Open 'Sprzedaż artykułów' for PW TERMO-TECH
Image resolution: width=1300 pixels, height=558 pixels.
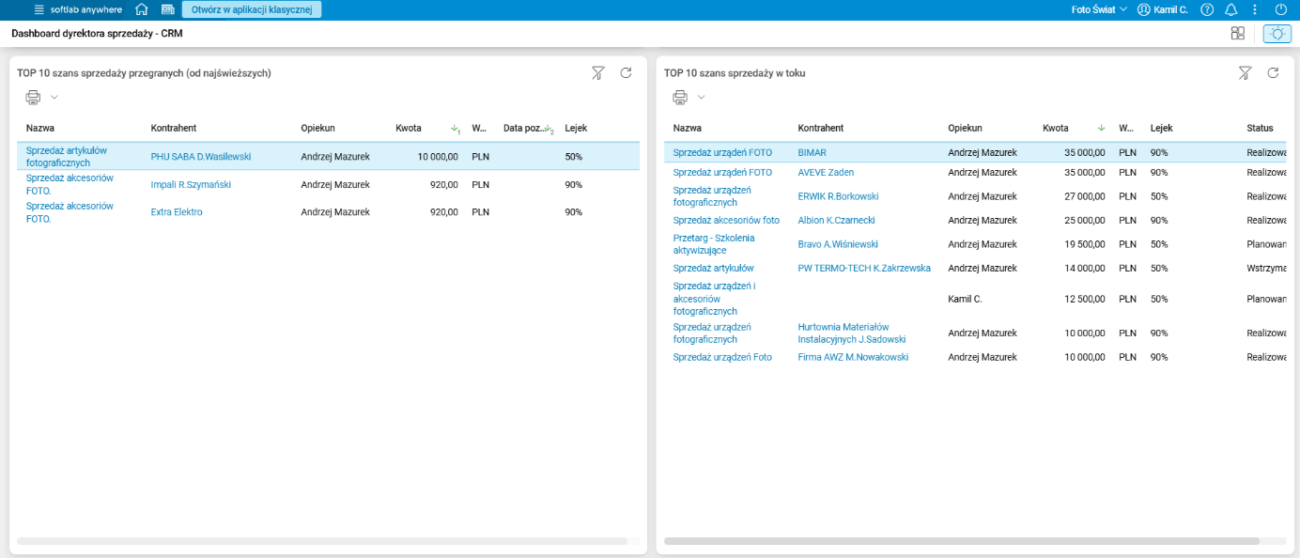(713, 268)
